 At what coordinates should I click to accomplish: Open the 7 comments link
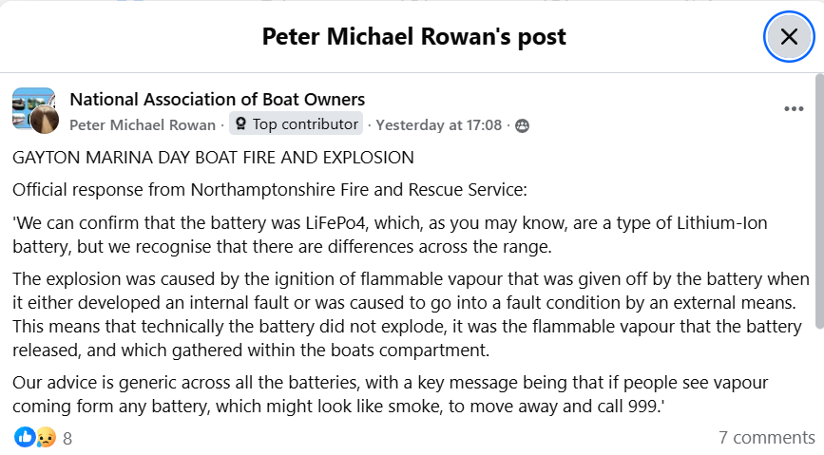point(766,438)
